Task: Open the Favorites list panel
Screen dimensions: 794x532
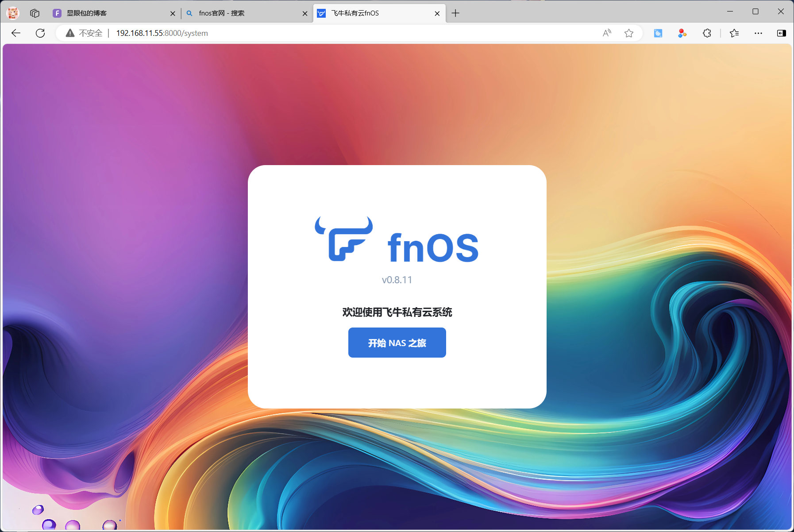Action: [734, 33]
